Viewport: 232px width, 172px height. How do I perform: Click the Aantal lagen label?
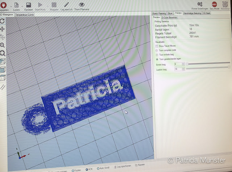pyautogui.click(x=162, y=30)
